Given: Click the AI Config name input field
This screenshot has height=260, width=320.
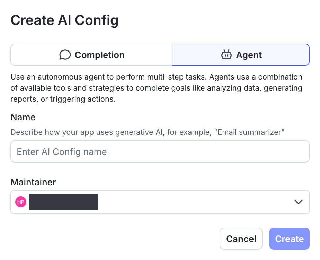Looking at the screenshot, I should click(x=160, y=151).
